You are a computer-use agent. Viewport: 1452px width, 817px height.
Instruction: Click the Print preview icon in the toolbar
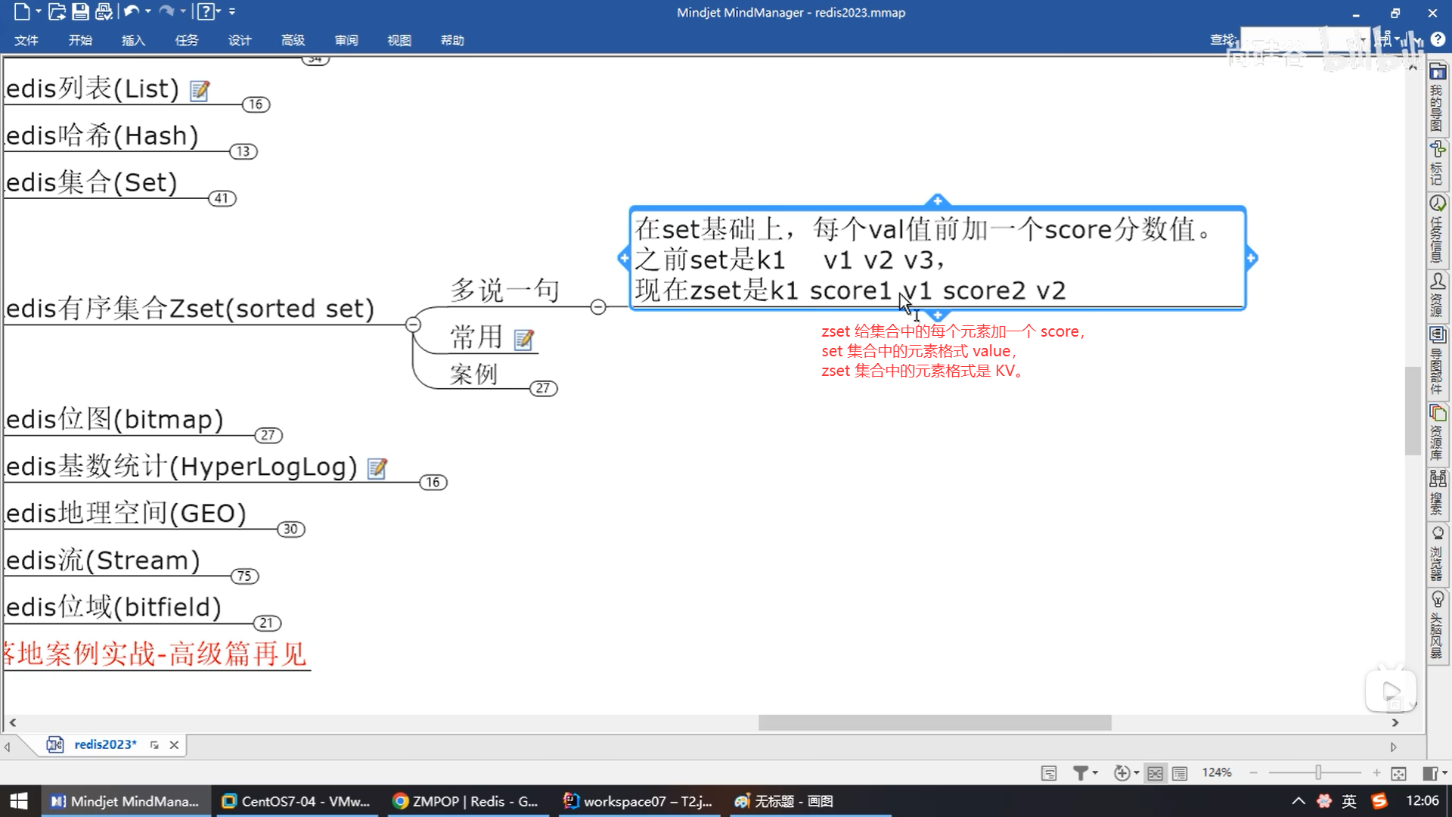[x=104, y=11]
